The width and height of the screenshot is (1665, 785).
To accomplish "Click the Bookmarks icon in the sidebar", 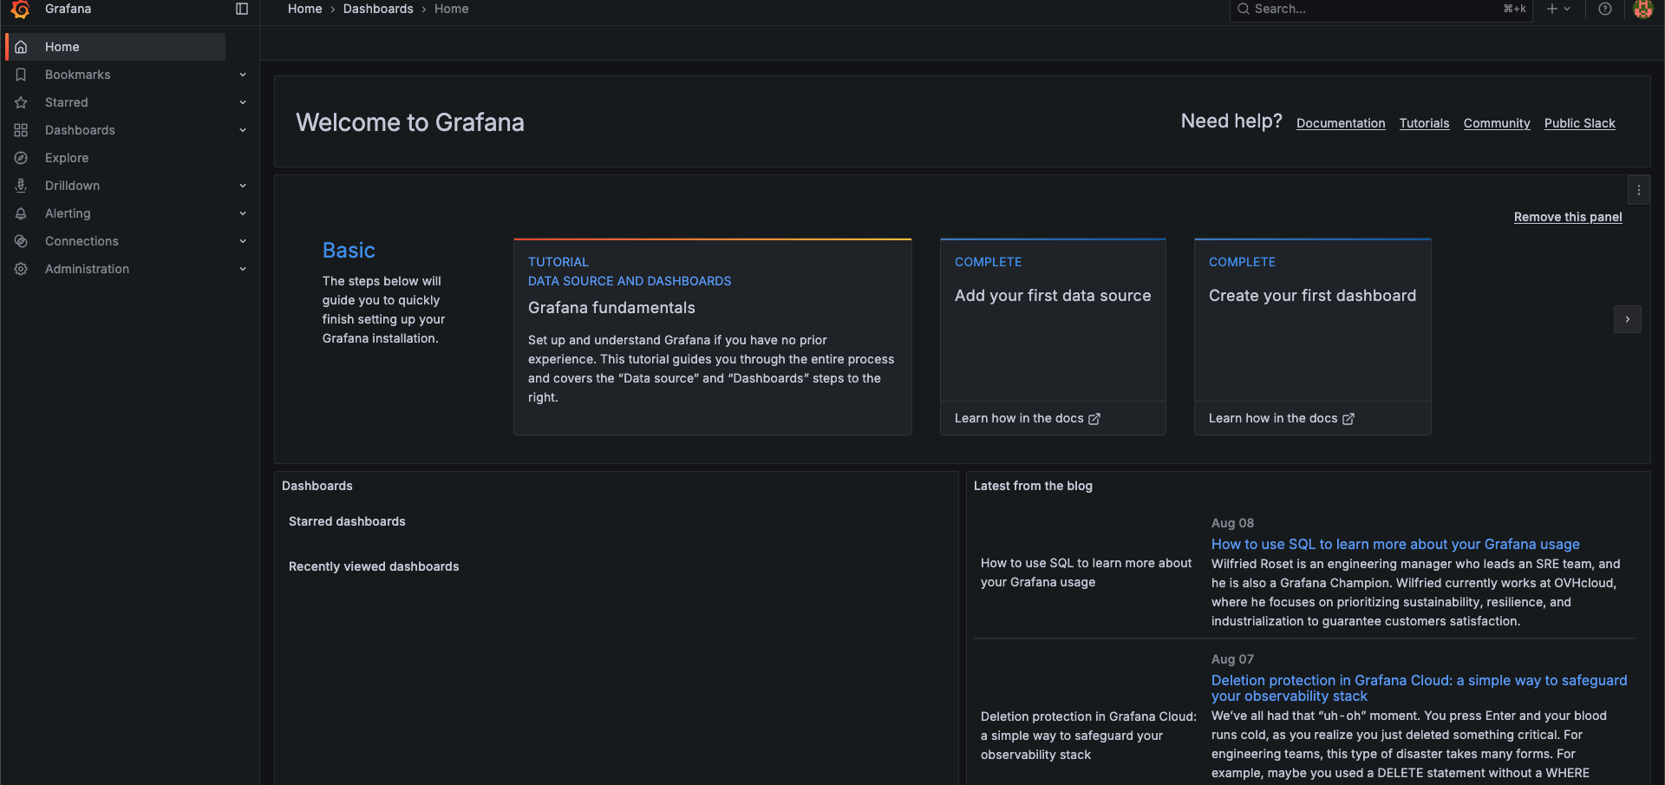I will pyautogui.click(x=21, y=75).
